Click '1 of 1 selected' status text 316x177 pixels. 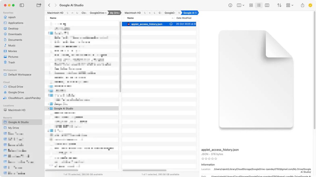tap(160, 174)
